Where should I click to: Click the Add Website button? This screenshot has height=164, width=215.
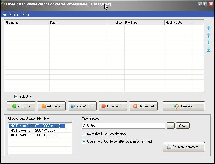coord(82,106)
